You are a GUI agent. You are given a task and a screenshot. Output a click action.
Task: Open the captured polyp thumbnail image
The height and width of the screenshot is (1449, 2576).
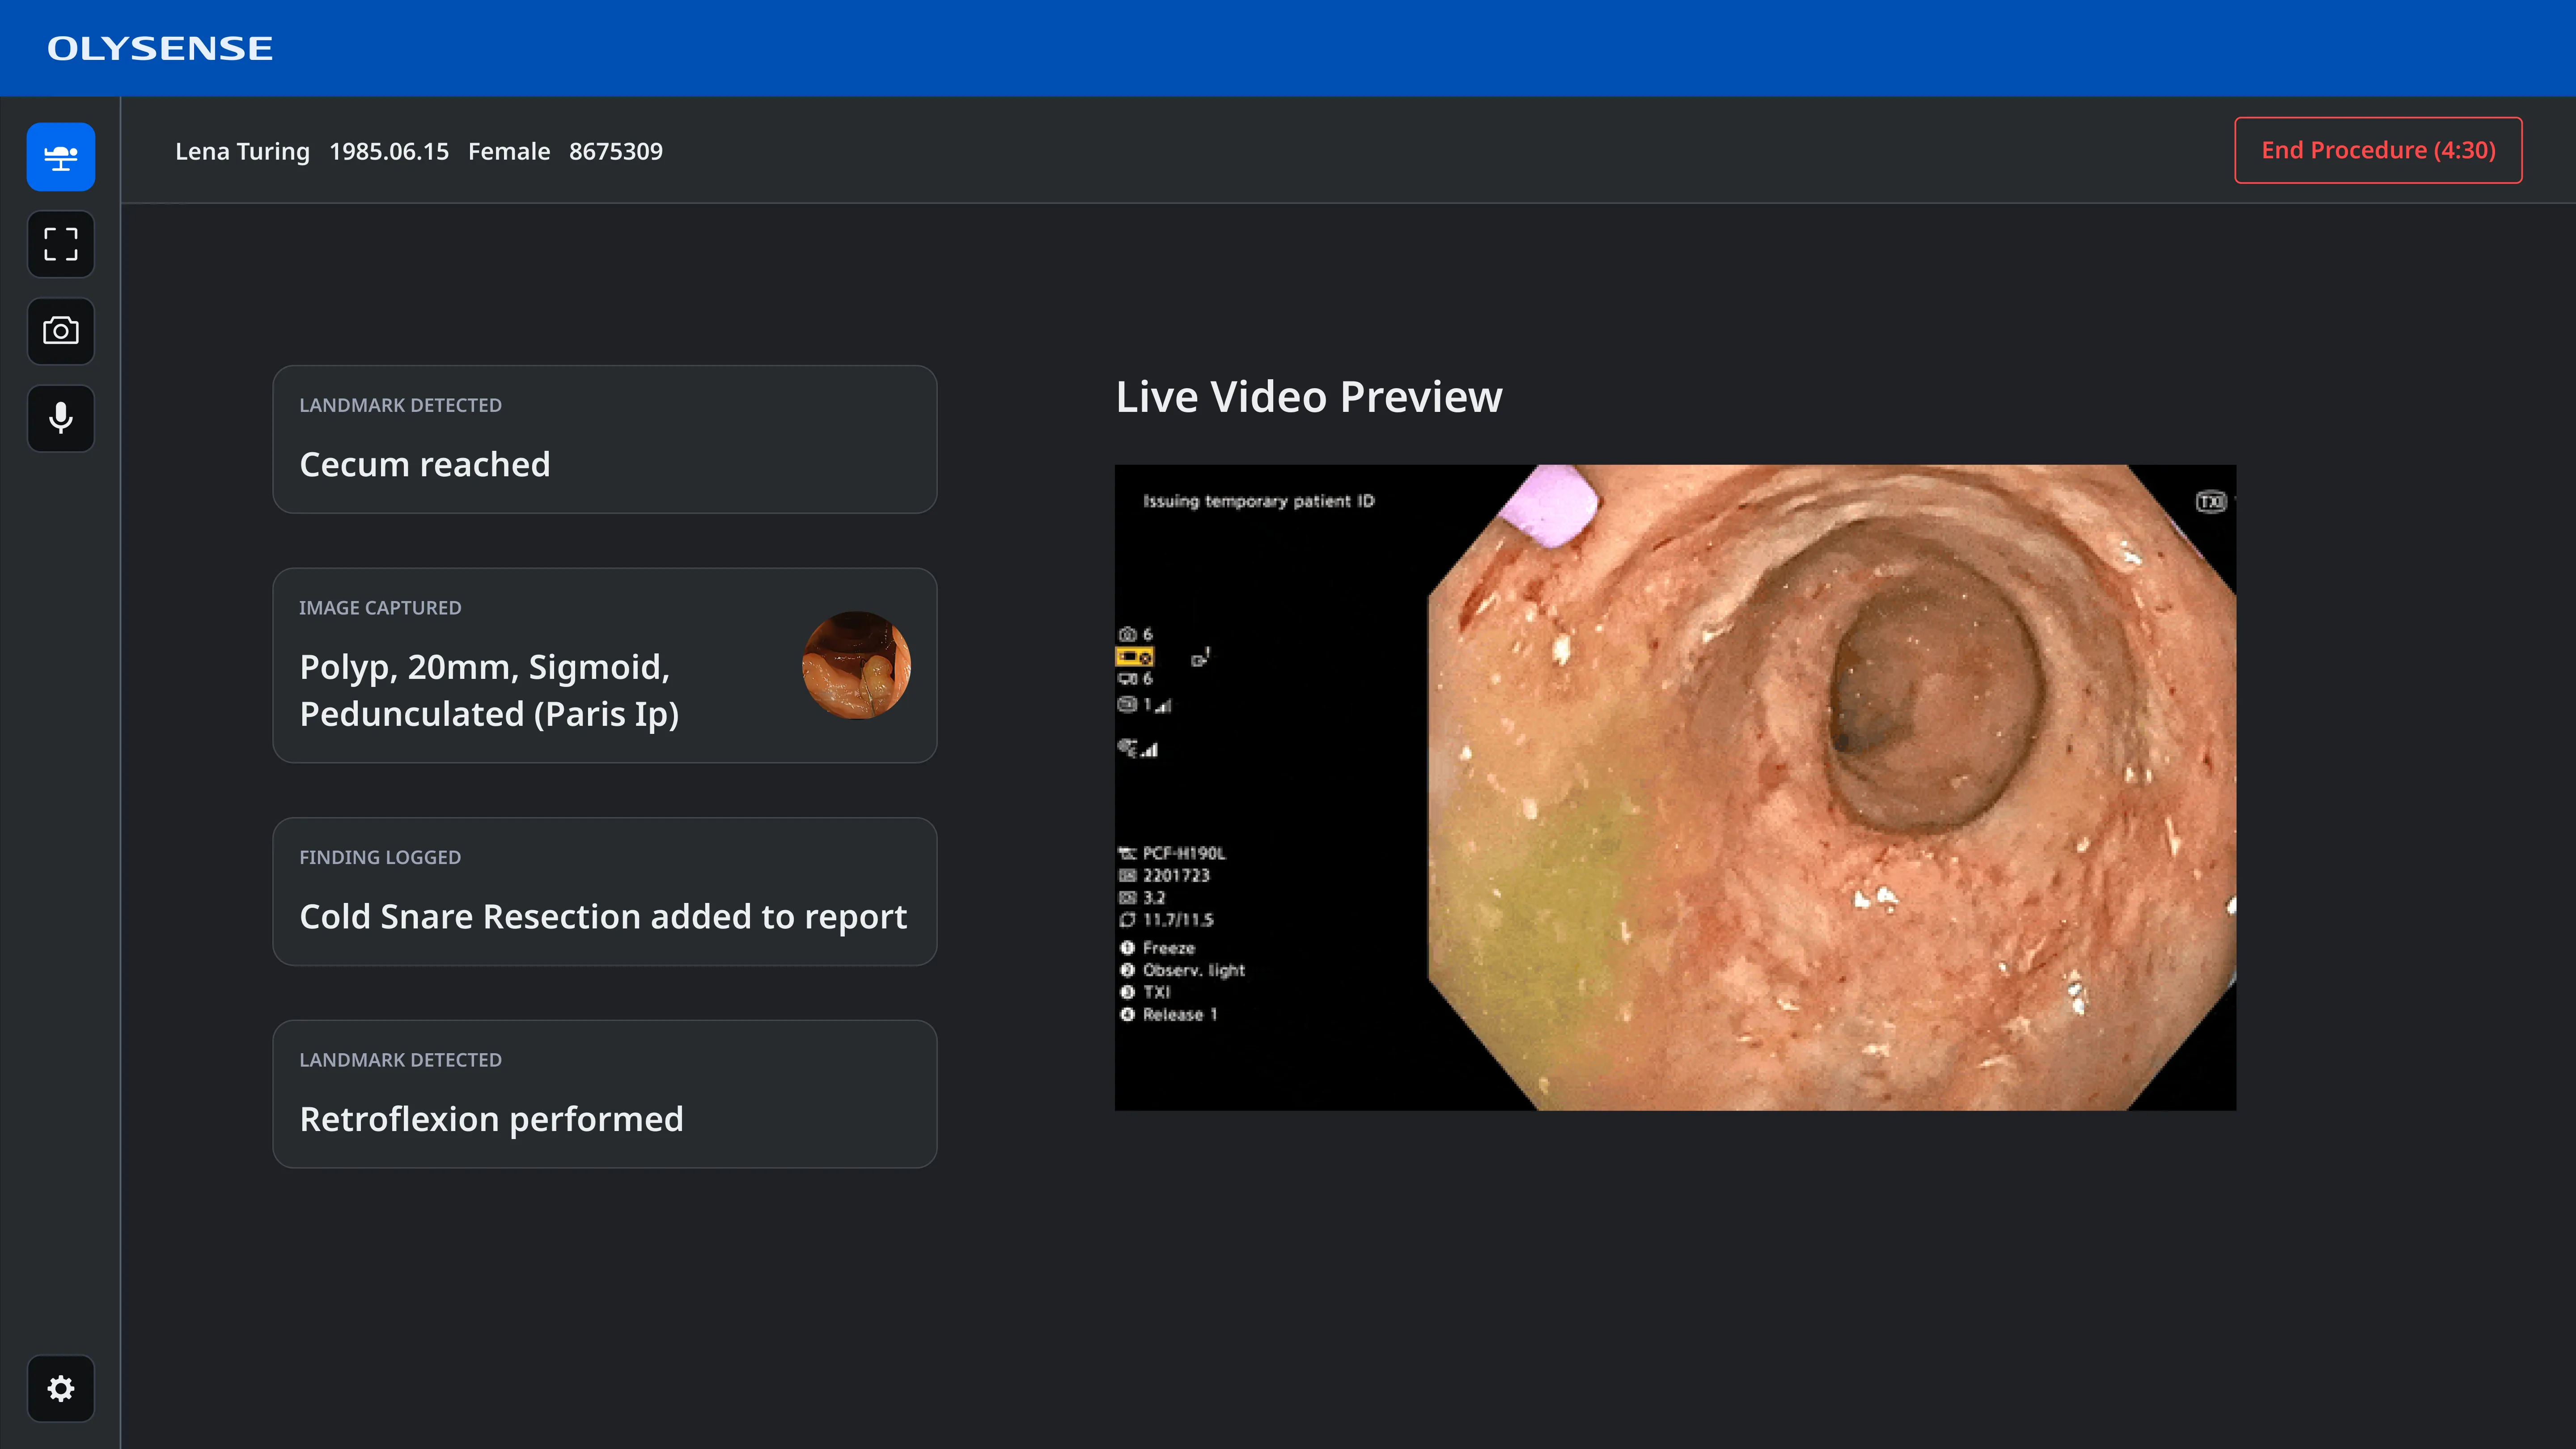[x=856, y=666]
